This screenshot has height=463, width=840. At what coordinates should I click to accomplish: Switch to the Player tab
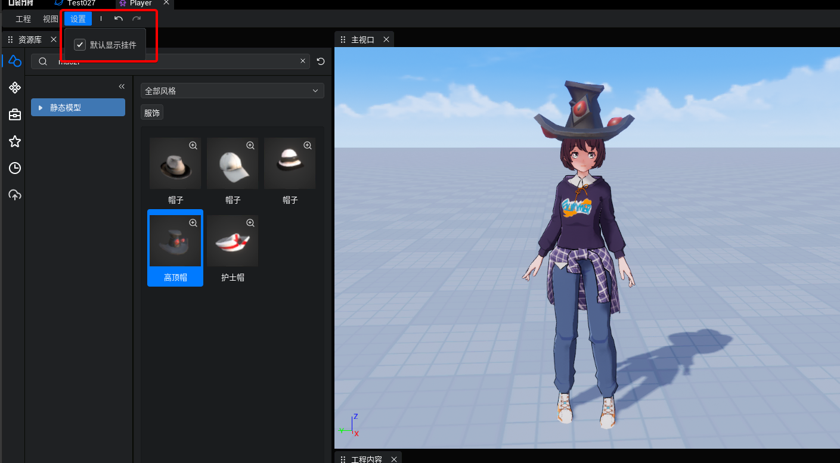141,3
